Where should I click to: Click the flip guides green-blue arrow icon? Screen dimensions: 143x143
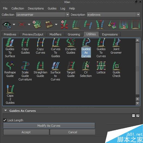(x=88, y=25)
